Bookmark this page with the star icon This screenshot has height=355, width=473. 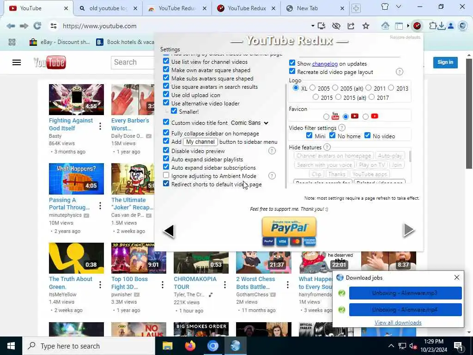(366, 26)
